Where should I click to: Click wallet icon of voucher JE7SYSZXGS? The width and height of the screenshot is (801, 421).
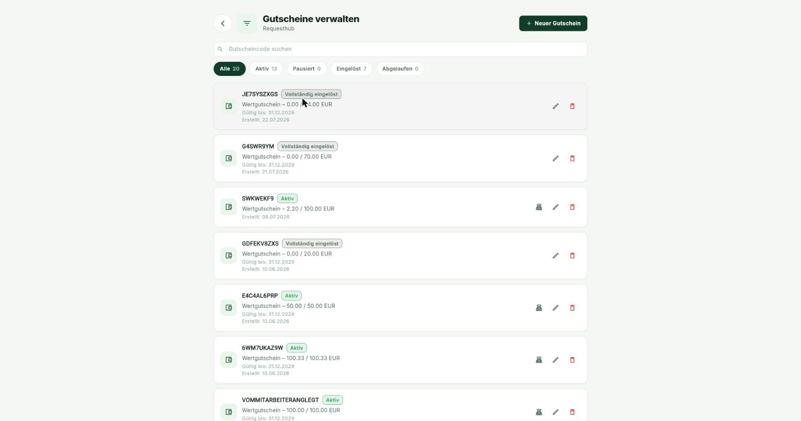(228, 106)
